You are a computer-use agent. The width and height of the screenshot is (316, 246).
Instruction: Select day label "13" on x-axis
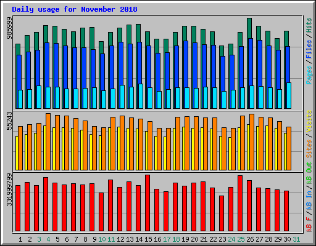(x=130, y=239)
